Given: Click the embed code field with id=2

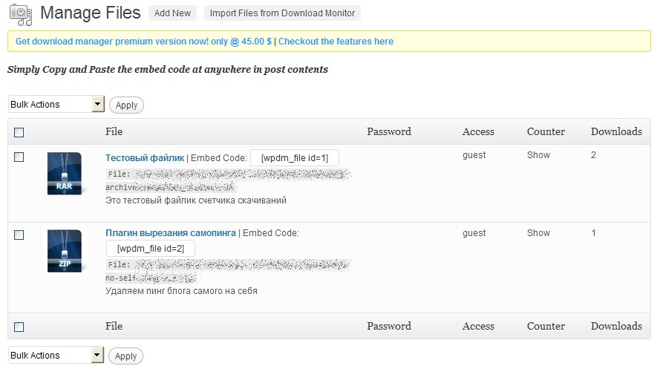Looking at the screenshot, I should pos(151,247).
